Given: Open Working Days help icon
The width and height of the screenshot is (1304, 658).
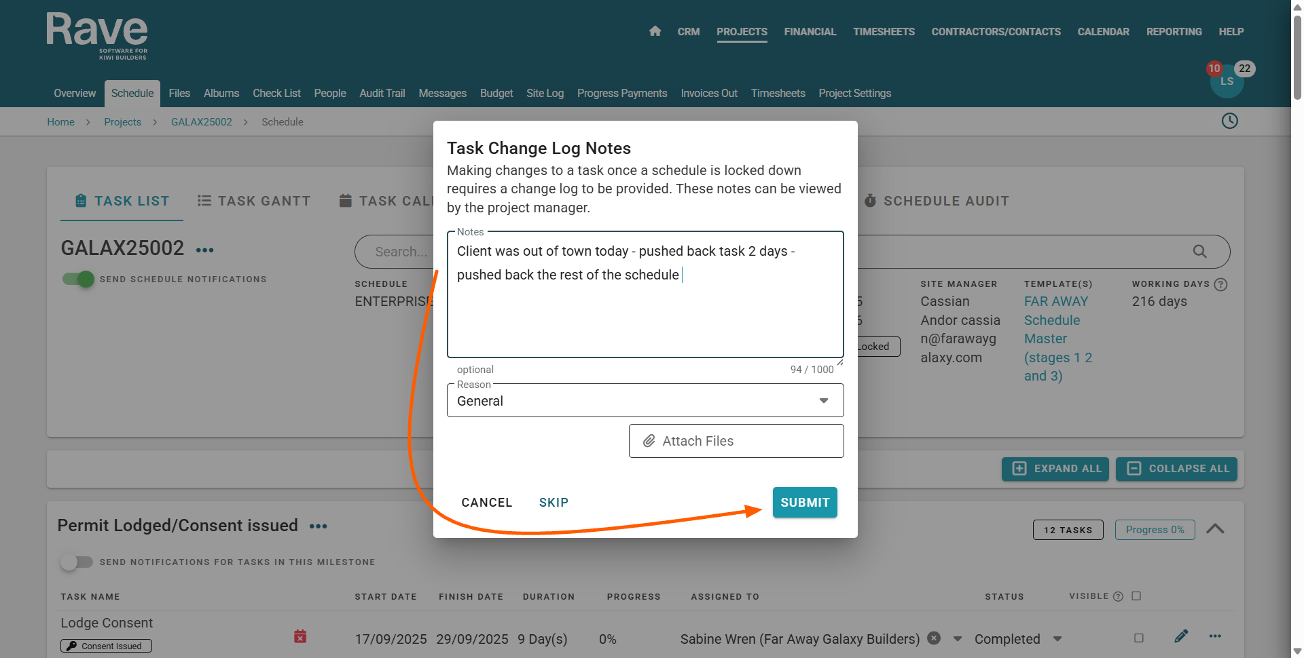Looking at the screenshot, I should coord(1220,284).
